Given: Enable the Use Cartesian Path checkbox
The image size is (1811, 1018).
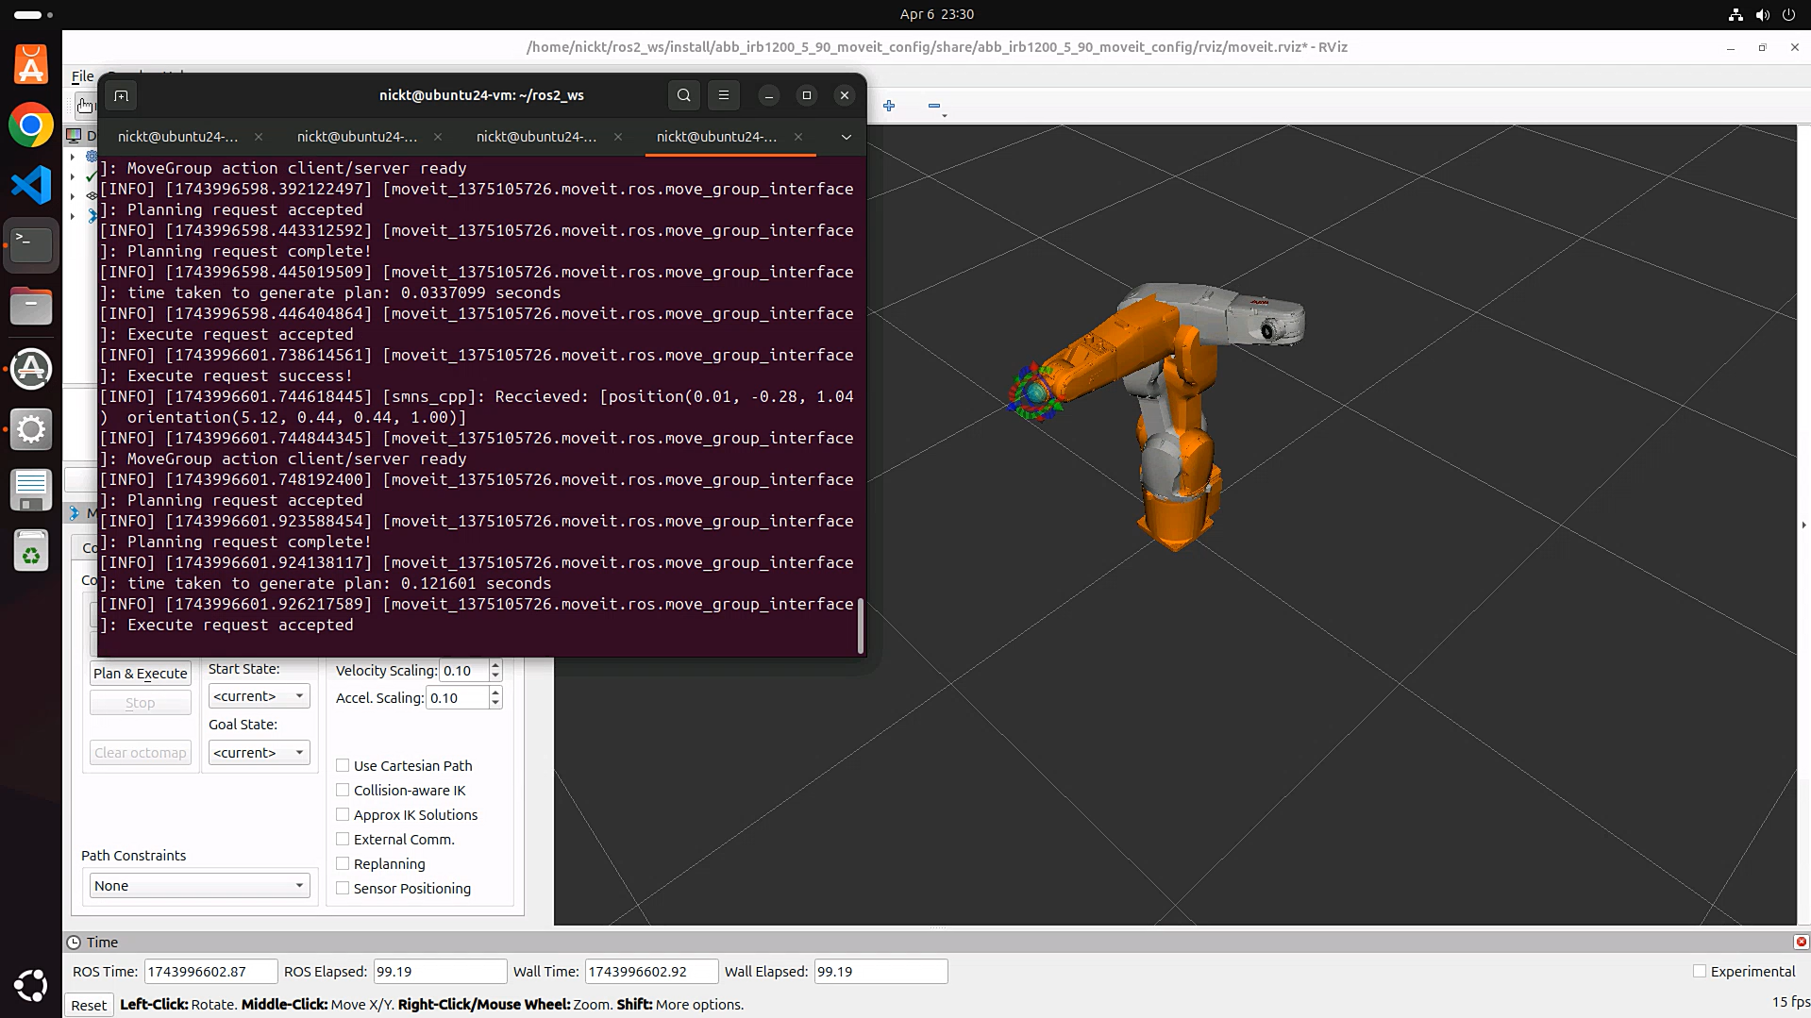Looking at the screenshot, I should 343,766.
